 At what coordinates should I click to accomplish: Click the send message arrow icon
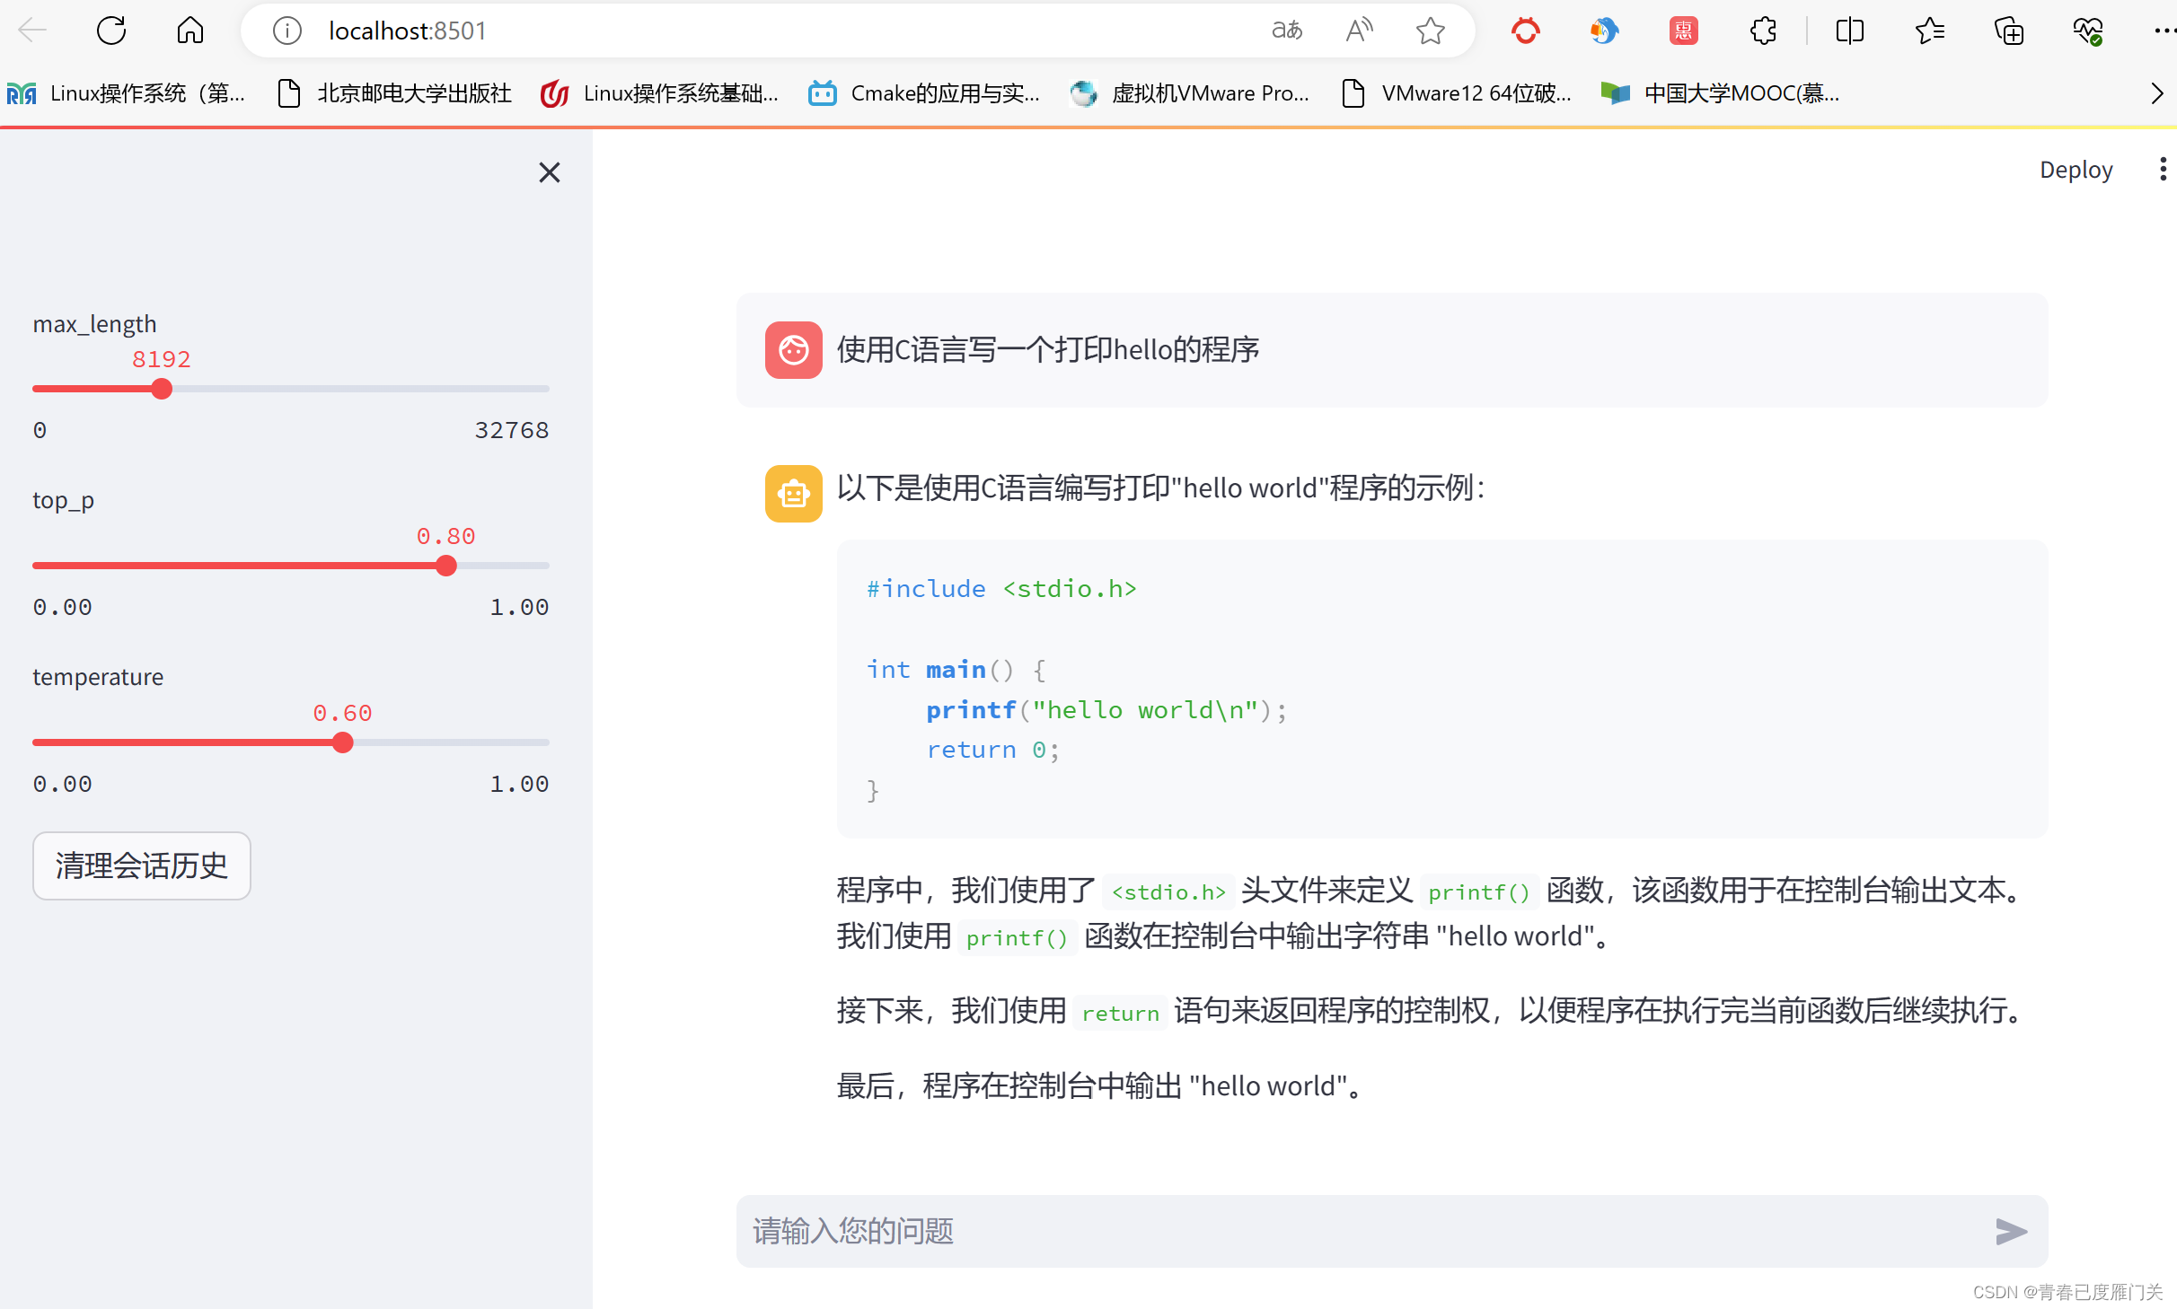(2011, 1231)
